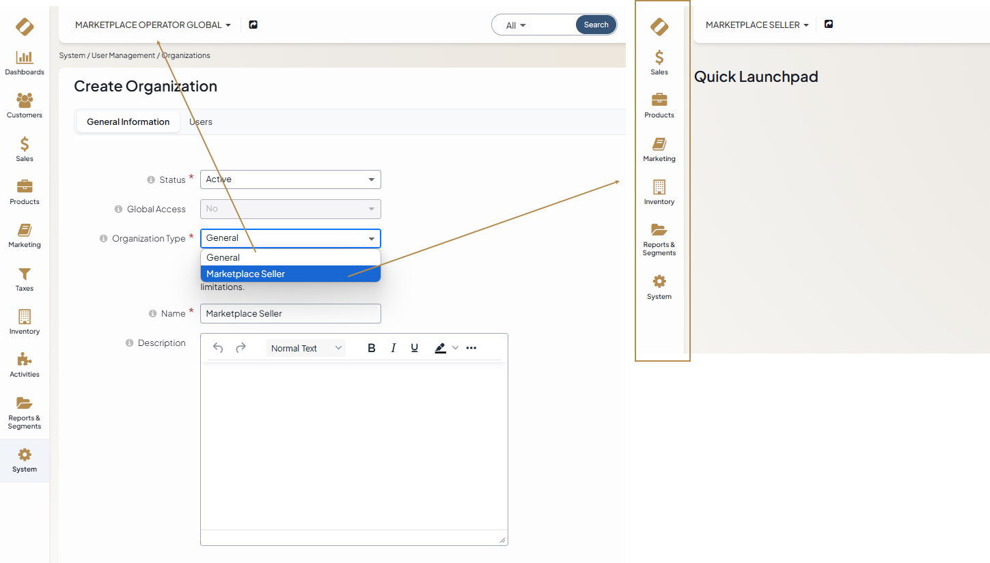Expand the All search scope dropdown
The image size is (990, 563).
(x=516, y=25)
